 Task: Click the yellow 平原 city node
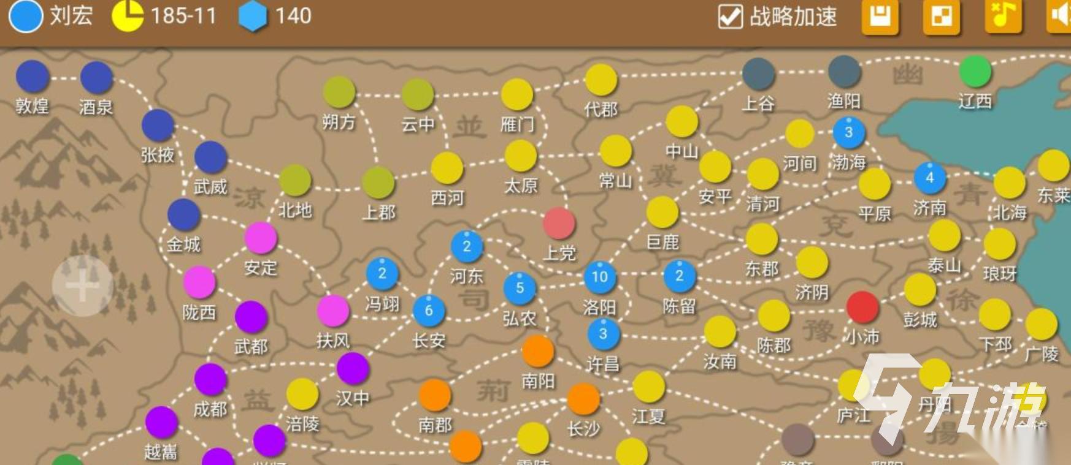coord(875,184)
